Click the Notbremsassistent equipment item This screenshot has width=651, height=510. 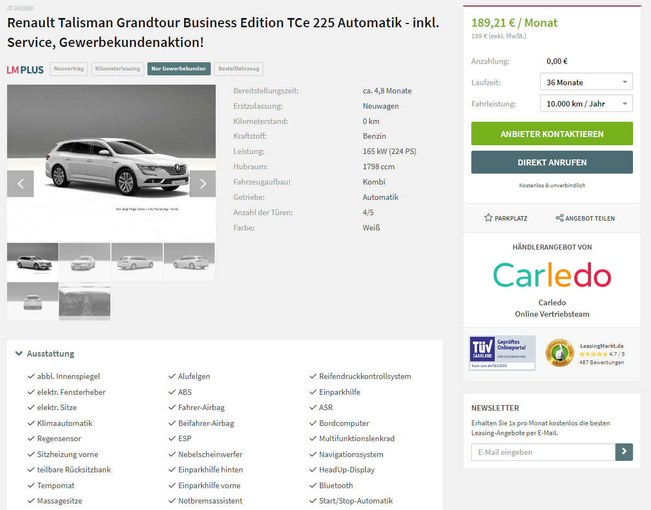[210, 501]
